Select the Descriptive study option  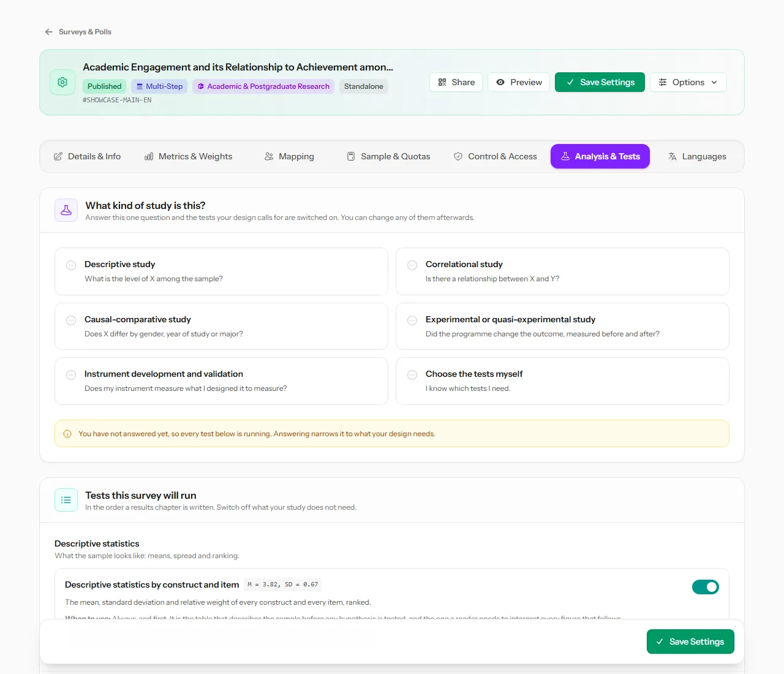221,271
